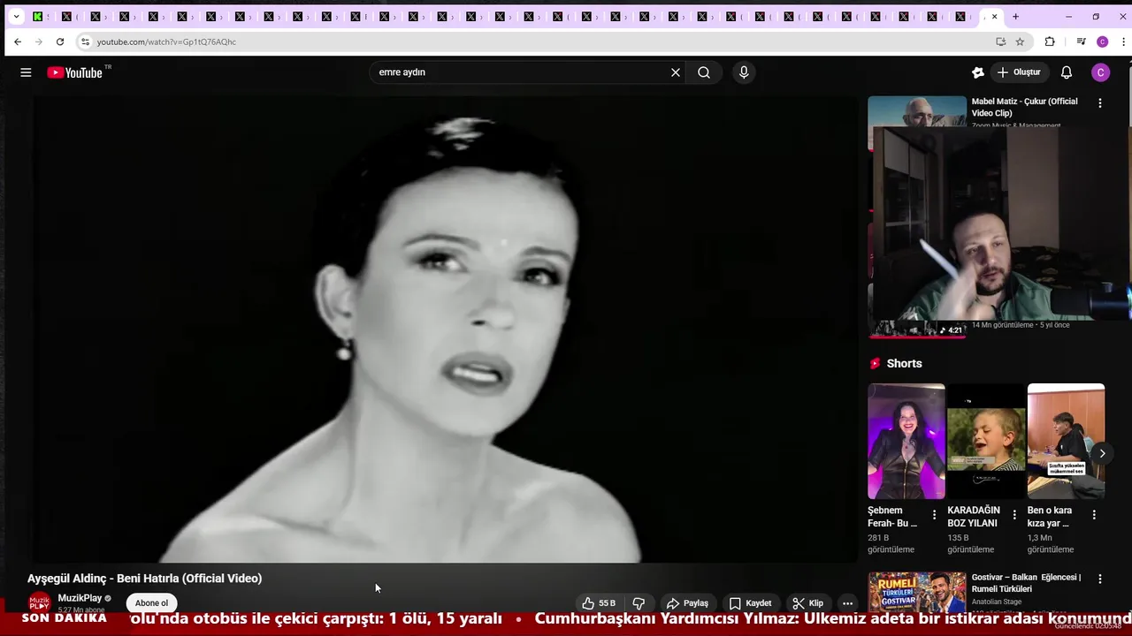
Task: Open the Gostivar – Balkan Eğlencesi video title
Action: click(1026, 583)
